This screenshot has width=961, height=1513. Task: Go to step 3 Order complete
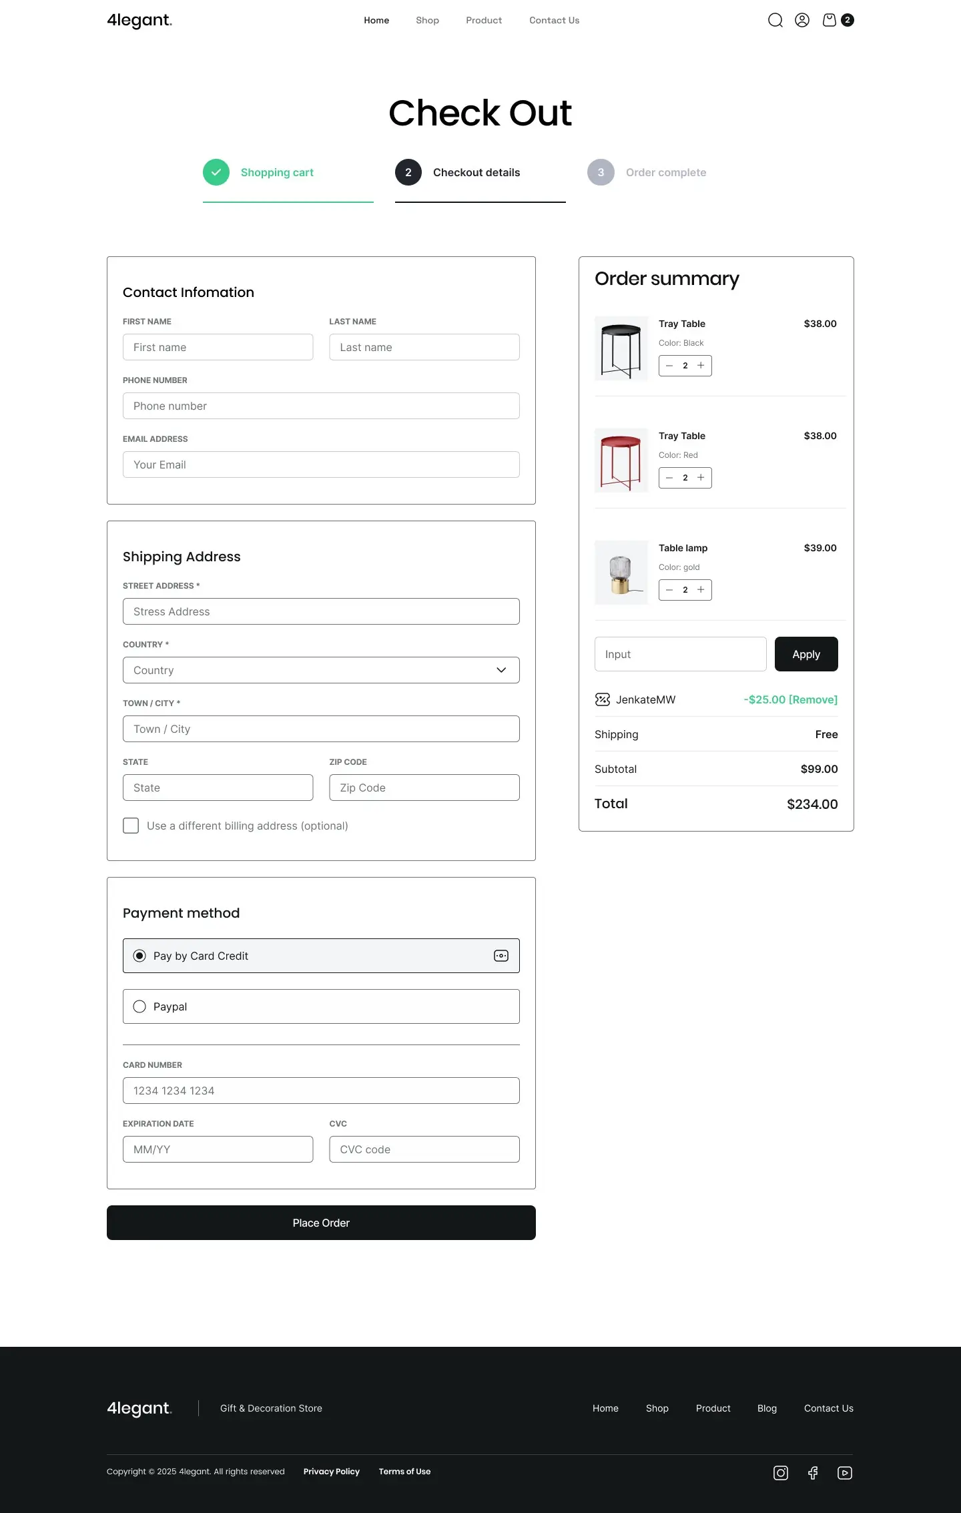coord(647,172)
